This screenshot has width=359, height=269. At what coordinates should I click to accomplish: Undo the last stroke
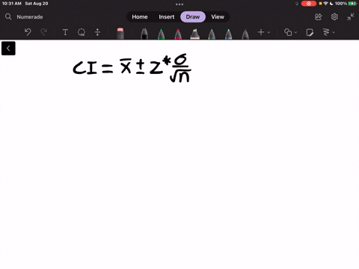click(x=28, y=32)
